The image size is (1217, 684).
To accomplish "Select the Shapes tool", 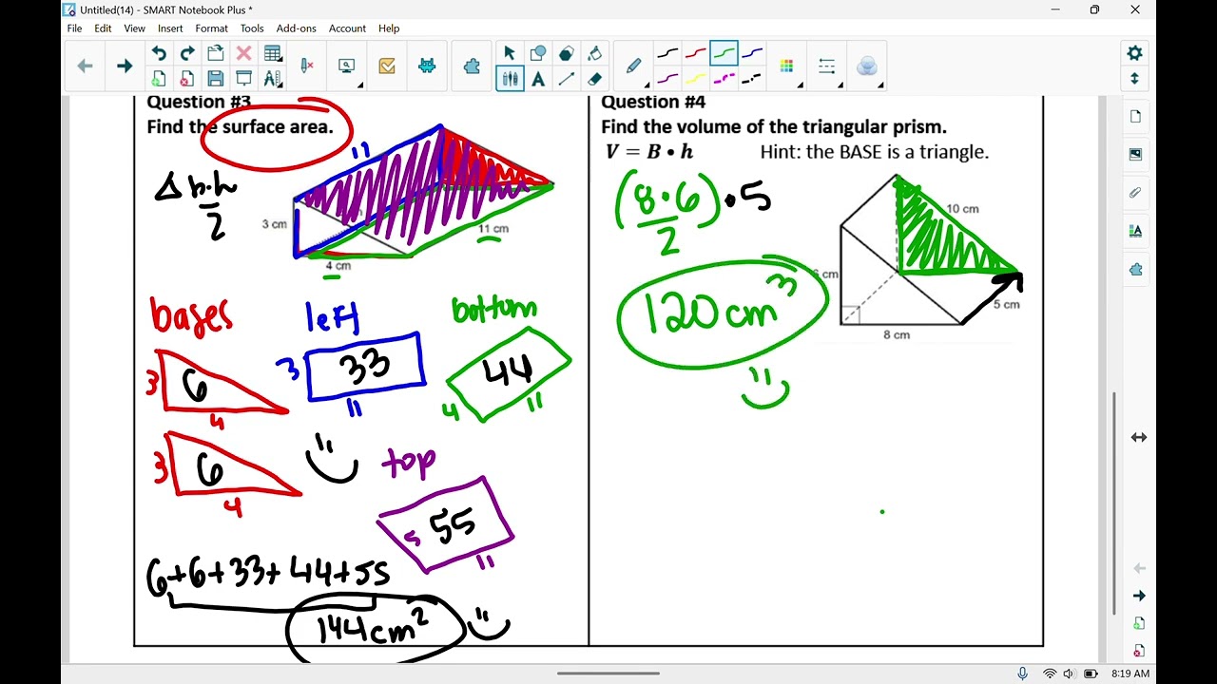I will (x=538, y=53).
